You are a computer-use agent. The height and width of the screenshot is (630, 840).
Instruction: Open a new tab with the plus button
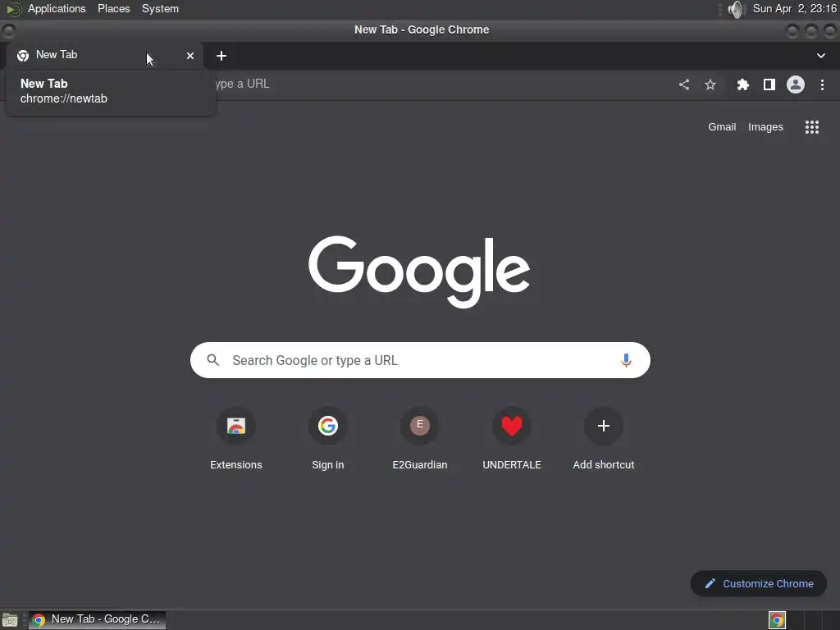(x=221, y=56)
